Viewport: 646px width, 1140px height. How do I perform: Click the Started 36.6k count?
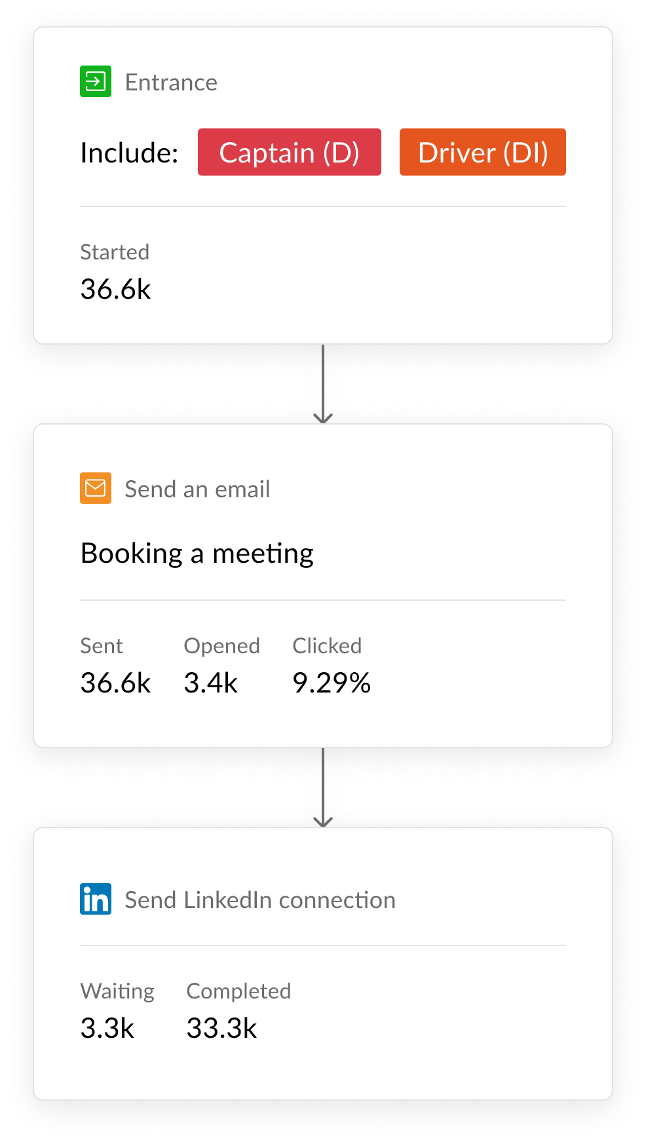click(x=115, y=289)
